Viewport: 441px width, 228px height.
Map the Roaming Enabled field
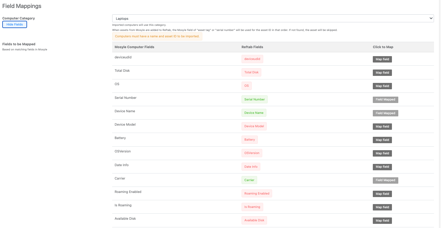382,194
